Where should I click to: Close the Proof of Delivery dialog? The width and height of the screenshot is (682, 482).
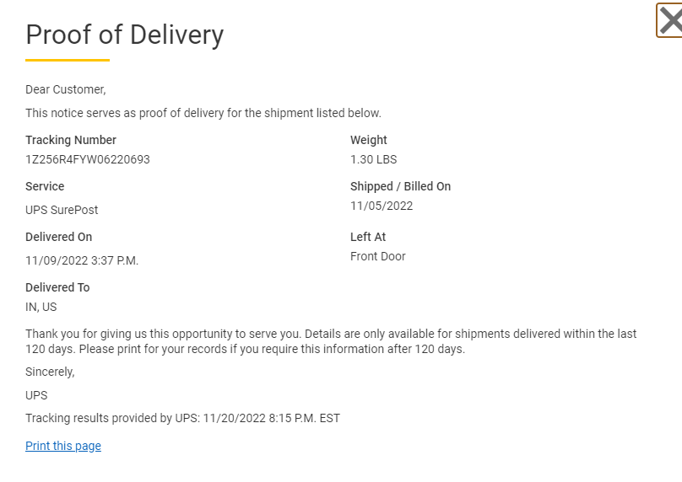tap(669, 20)
